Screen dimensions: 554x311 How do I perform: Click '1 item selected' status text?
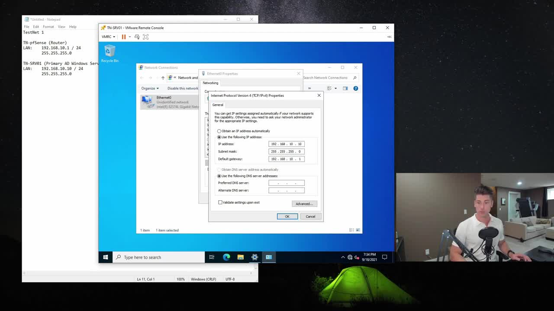[167, 230]
